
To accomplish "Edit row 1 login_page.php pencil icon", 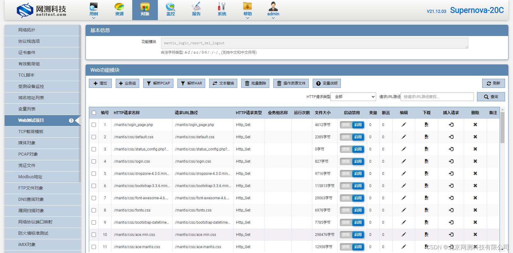I will point(404,125).
